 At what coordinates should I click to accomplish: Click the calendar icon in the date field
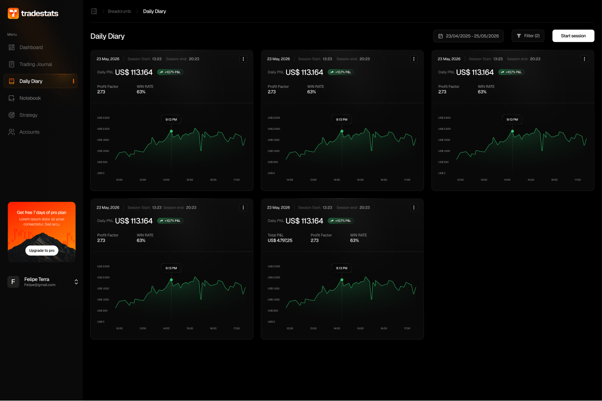click(440, 36)
